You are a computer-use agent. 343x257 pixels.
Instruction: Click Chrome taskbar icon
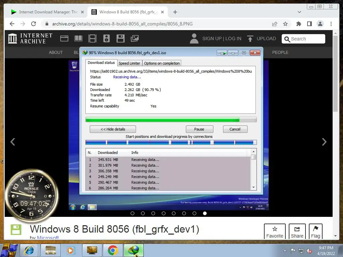coord(113,250)
